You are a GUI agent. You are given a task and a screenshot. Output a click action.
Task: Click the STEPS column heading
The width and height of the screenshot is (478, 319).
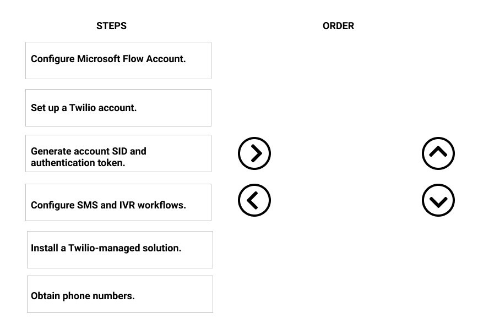111,26
